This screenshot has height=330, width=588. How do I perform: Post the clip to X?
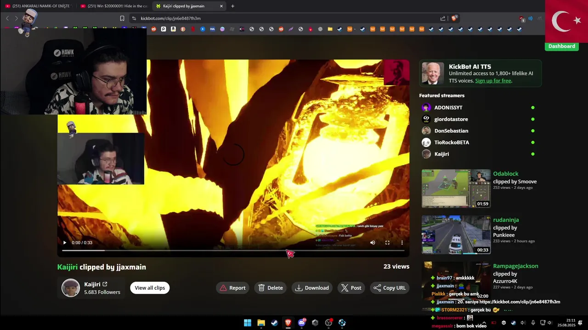[351, 288]
